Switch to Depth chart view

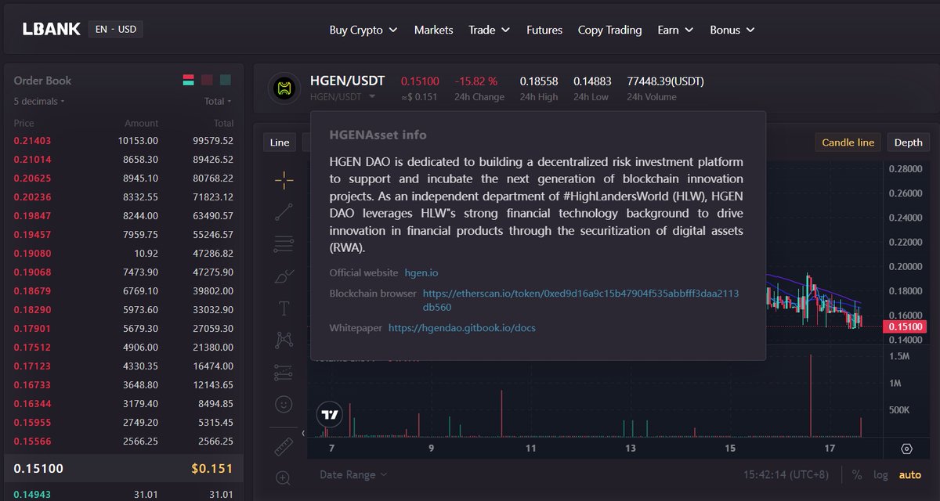coord(908,142)
